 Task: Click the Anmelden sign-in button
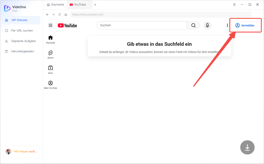coord(245,25)
